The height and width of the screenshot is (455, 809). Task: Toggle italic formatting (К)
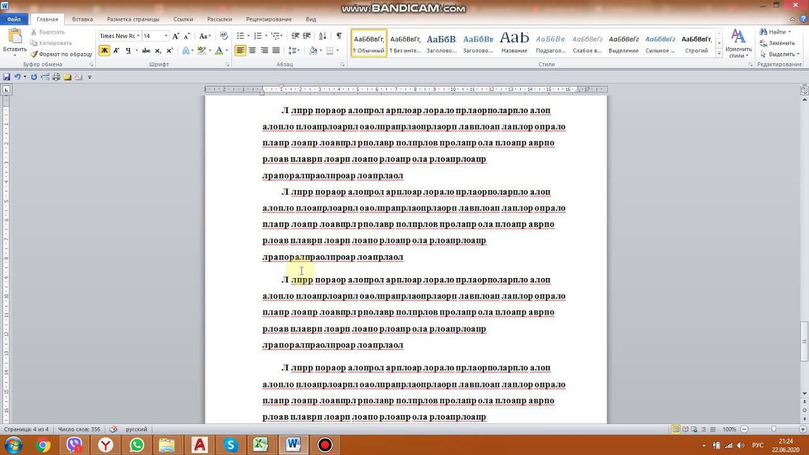[116, 51]
